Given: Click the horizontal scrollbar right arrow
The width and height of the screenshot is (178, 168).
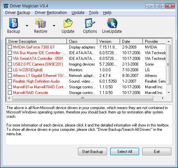Looking at the screenshot, I should (x=163, y=98).
